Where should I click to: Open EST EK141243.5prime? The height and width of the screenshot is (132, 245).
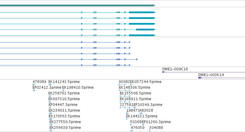tap(64, 82)
